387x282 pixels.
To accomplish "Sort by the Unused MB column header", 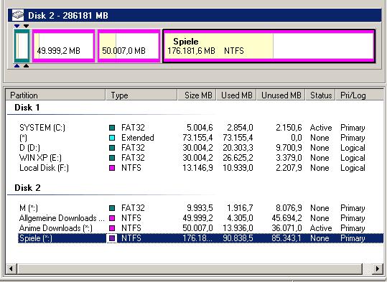I will click(x=281, y=95).
